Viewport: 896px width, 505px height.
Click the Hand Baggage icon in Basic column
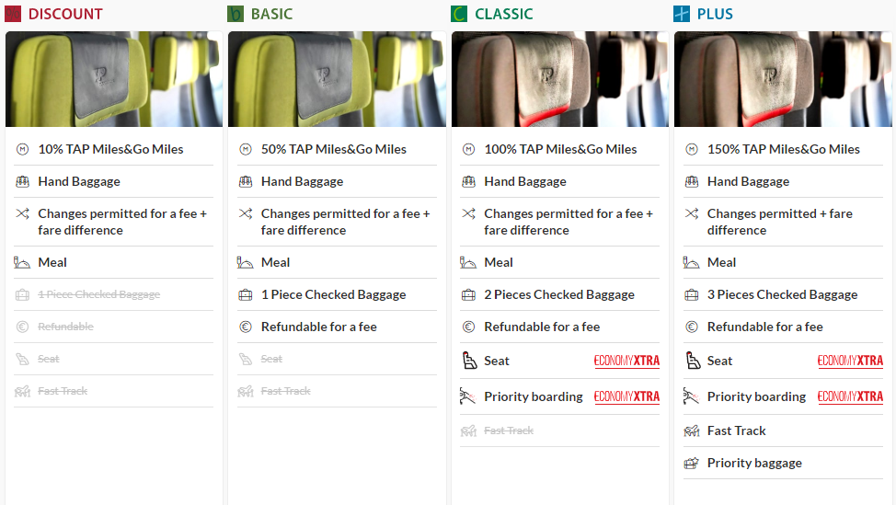coord(246,181)
